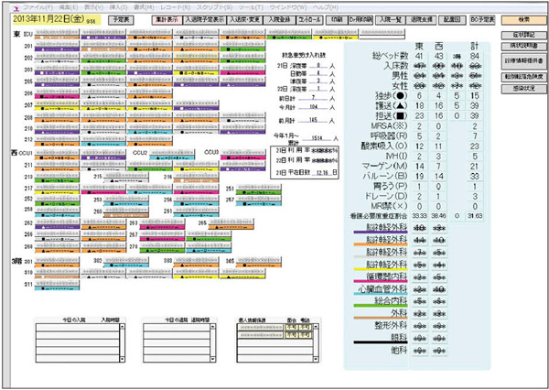Click the pink line under 循環器内科
549x390 pixels.
point(381,281)
